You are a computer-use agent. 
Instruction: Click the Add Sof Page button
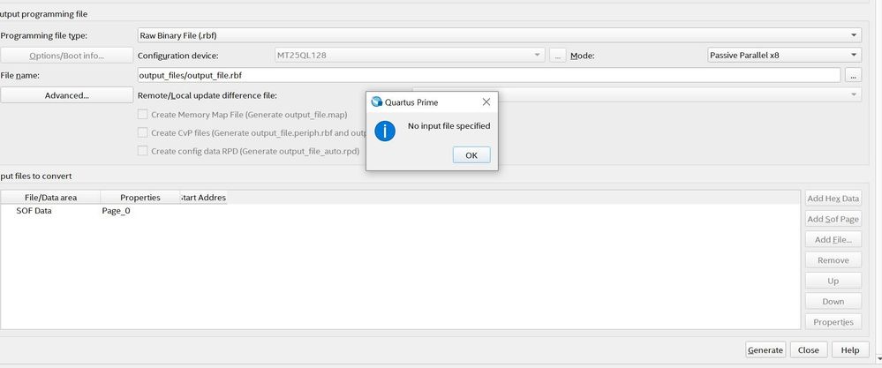click(833, 219)
